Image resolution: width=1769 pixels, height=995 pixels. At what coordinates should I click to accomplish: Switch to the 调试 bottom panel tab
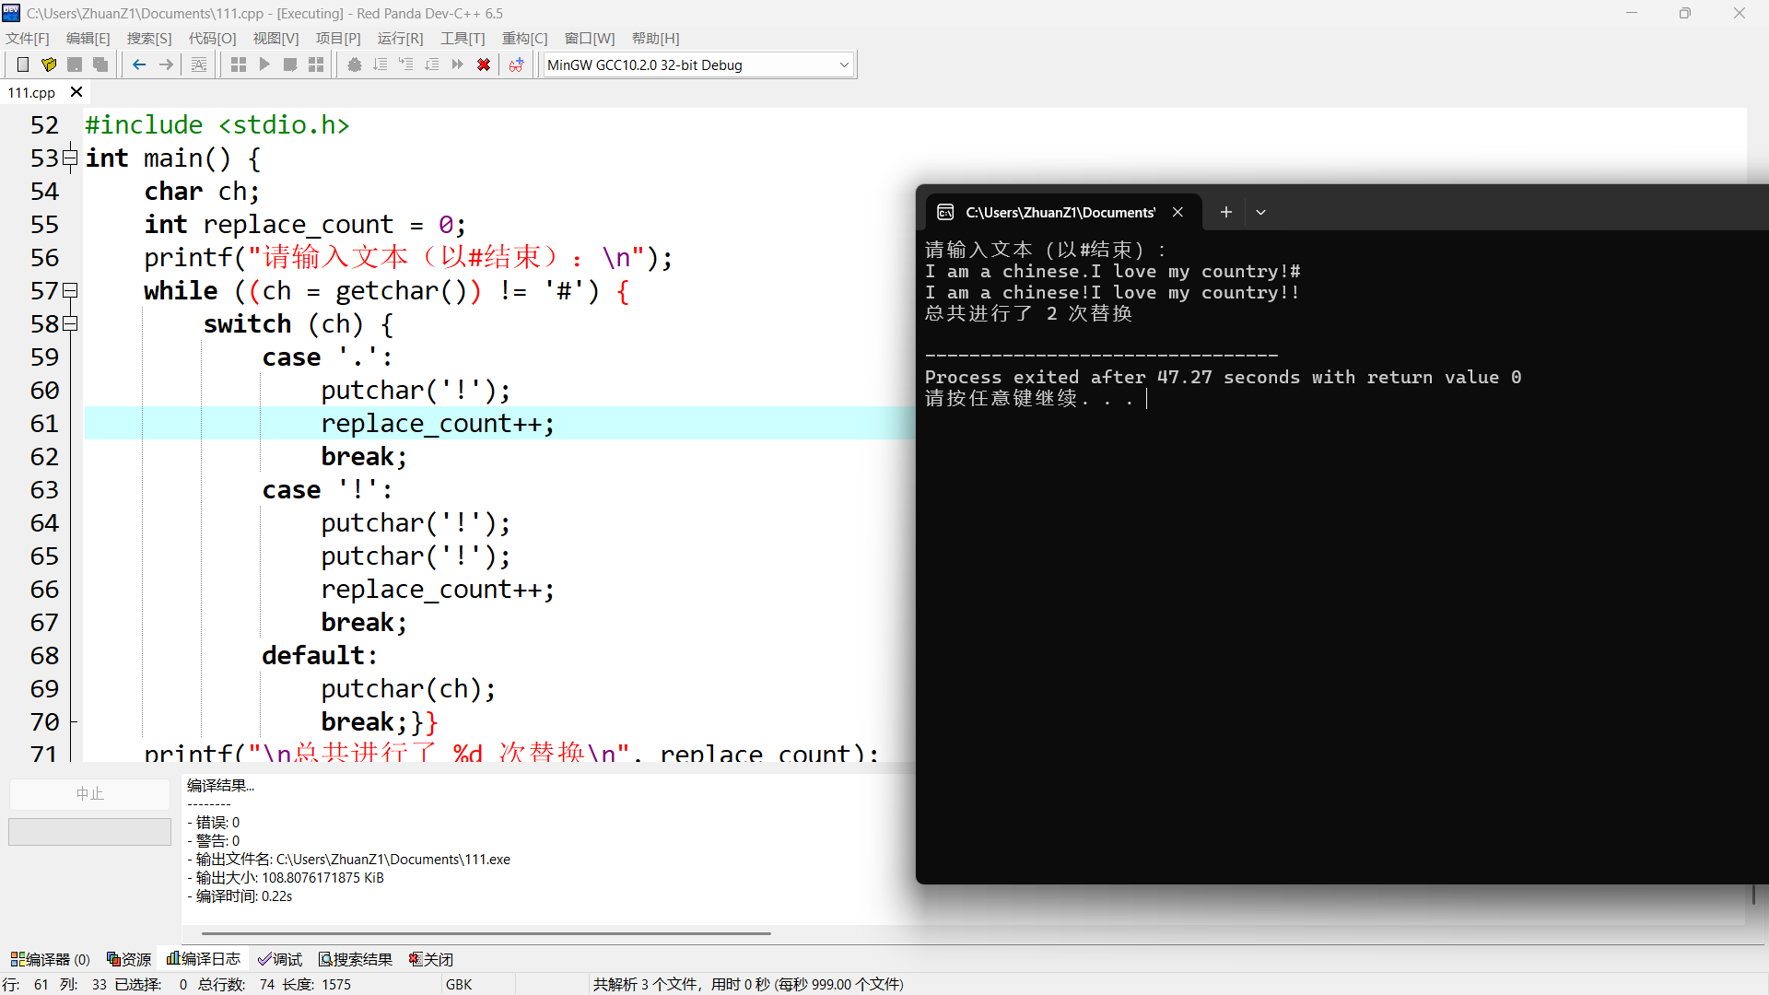click(x=280, y=959)
